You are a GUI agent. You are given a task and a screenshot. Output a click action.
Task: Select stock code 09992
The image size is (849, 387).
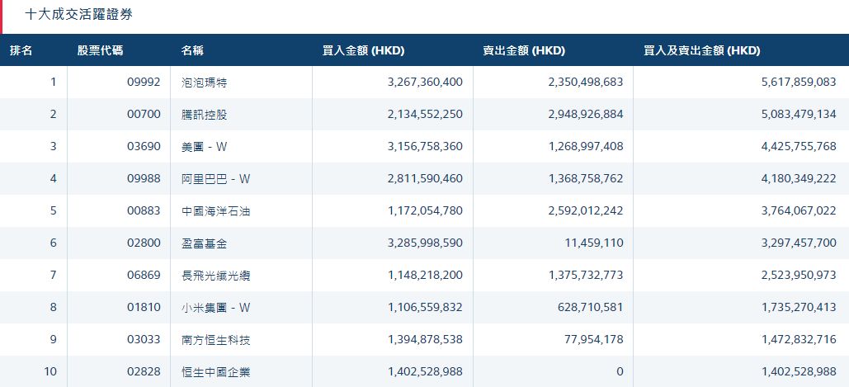144,83
